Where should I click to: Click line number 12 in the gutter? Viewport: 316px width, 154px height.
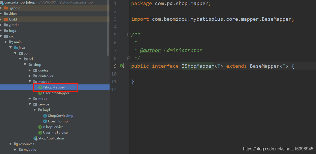coord(114,90)
